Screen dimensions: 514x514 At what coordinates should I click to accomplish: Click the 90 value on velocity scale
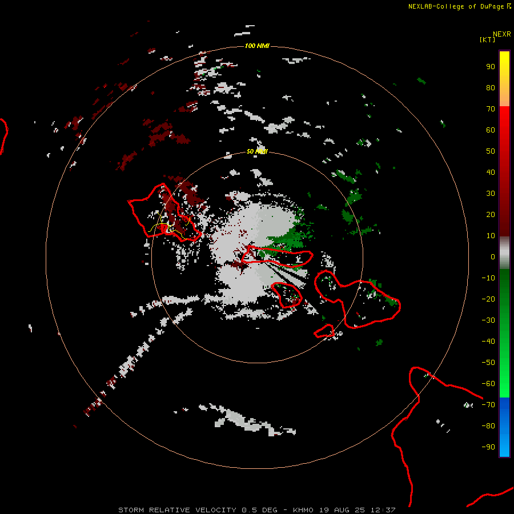491,67
